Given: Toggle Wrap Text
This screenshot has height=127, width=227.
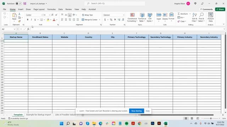Looking at the screenshot, I should (87, 15).
